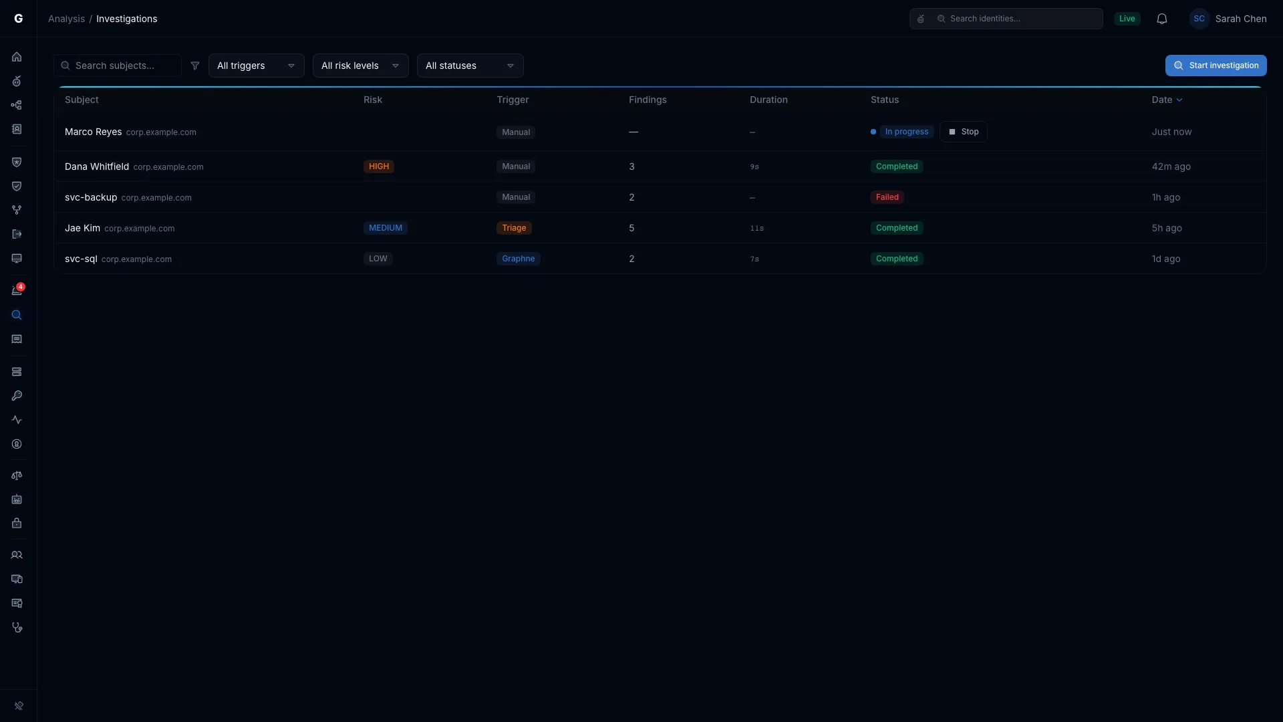1283x722 pixels.
Task: Open the Dana Whitfield investigation row
Action: (660, 166)
